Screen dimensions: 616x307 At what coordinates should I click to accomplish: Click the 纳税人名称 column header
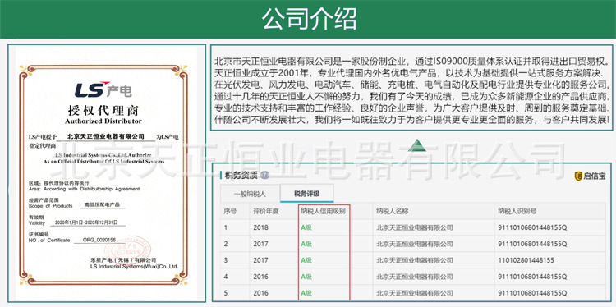tap(392, 211)
